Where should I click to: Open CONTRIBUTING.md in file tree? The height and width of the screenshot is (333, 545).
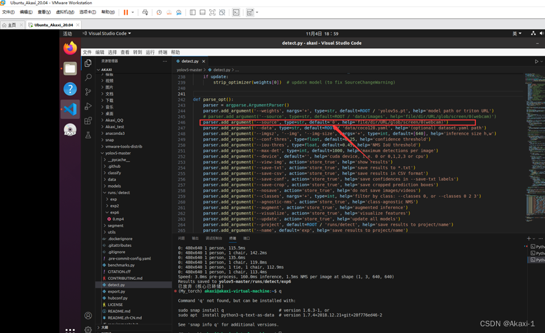point(125,279)
